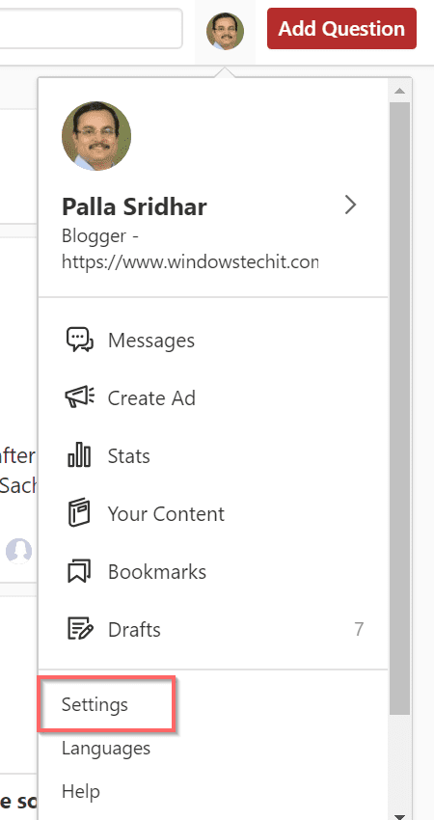This screenshot has width=434, height=820.
Task: Expand profile via chevron next to name
Action: point(351,205)
